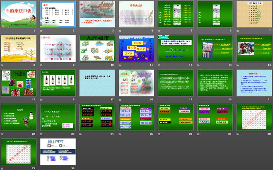This screenshot has width=273, height=170.
Task: Select slide 23 thumbnail
Action: click(x=58, y=117)
